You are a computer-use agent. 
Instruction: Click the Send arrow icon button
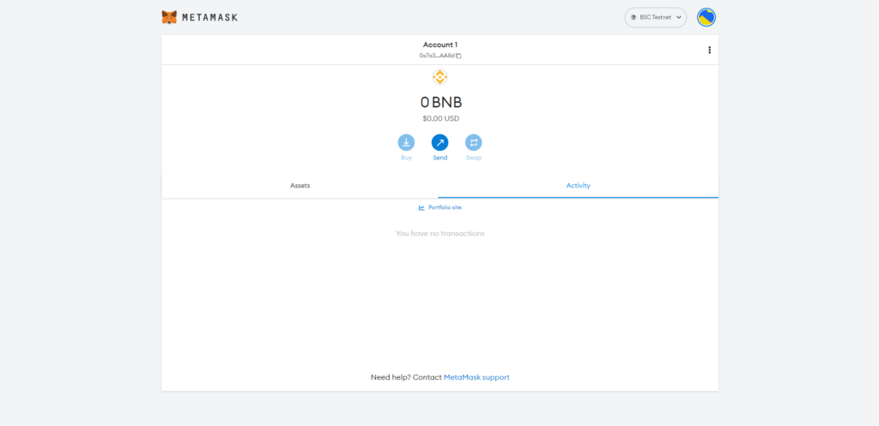point(440,143)
